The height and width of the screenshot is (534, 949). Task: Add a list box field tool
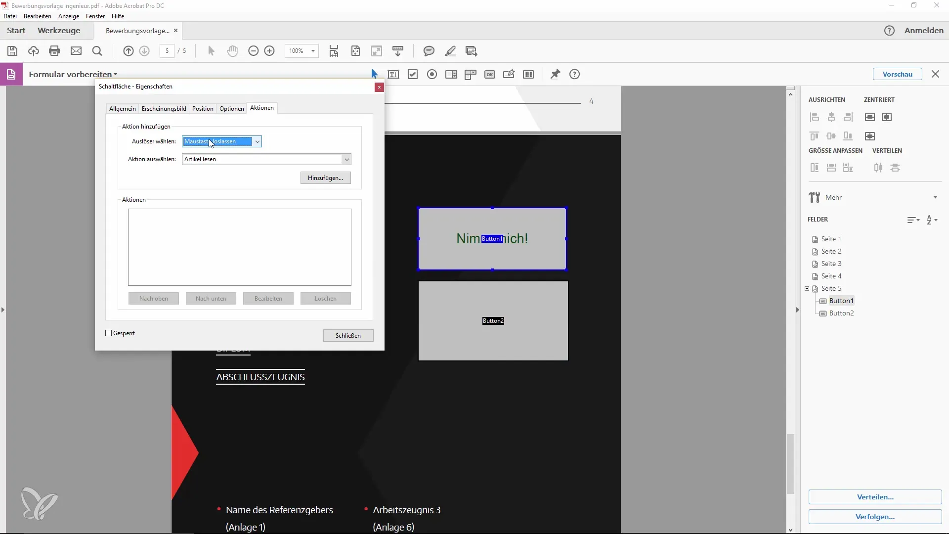[451, 74]
